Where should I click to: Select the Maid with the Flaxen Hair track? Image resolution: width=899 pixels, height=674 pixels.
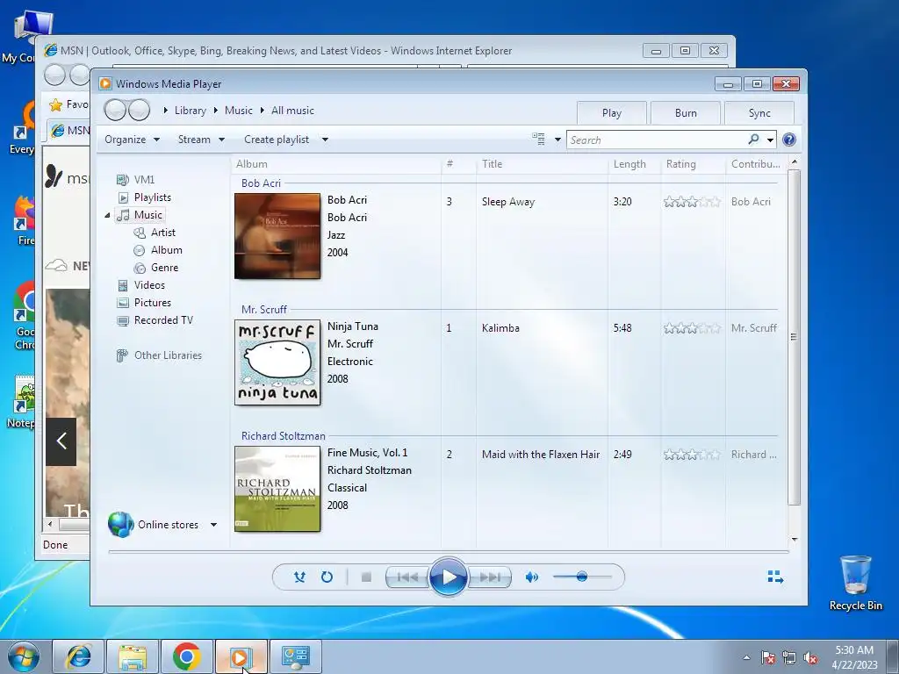pyautogui.click(x=541, y=455)
